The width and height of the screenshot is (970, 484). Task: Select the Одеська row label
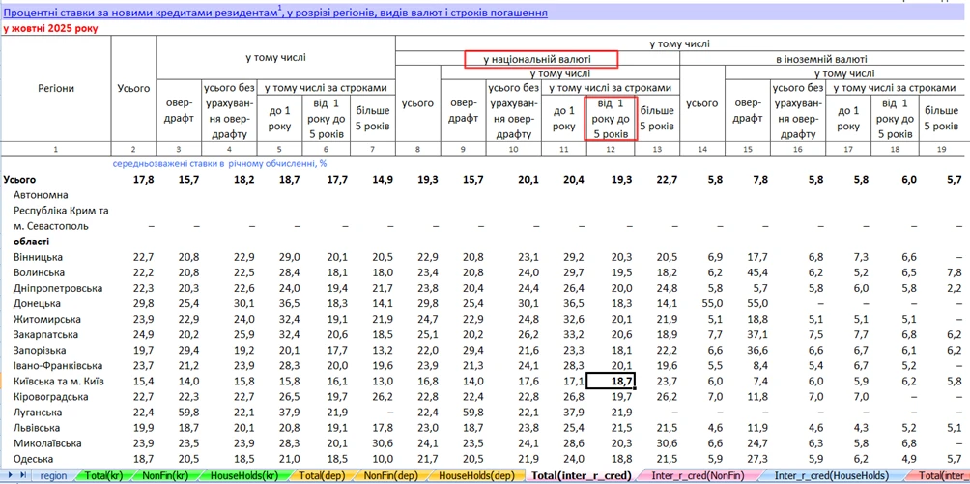34,459
